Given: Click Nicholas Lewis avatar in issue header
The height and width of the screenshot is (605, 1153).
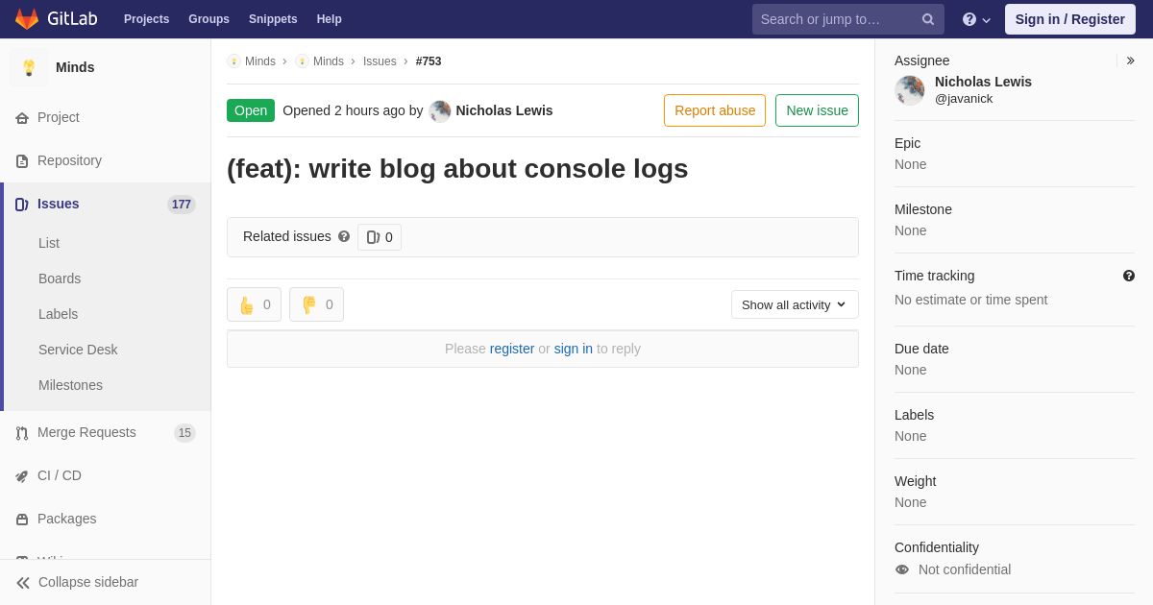Looking at the screenshot, I should [440, 110].
